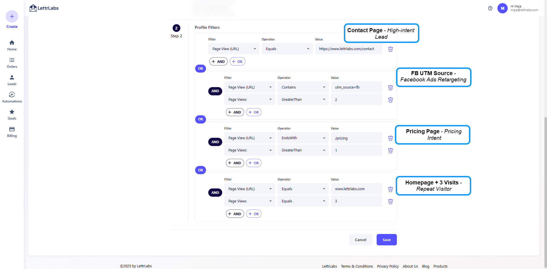Edit the page views value 2 field

coord(356,100)
